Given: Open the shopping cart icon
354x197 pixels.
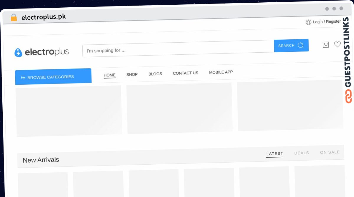Looking at the screenshot, I should point(326,45).
